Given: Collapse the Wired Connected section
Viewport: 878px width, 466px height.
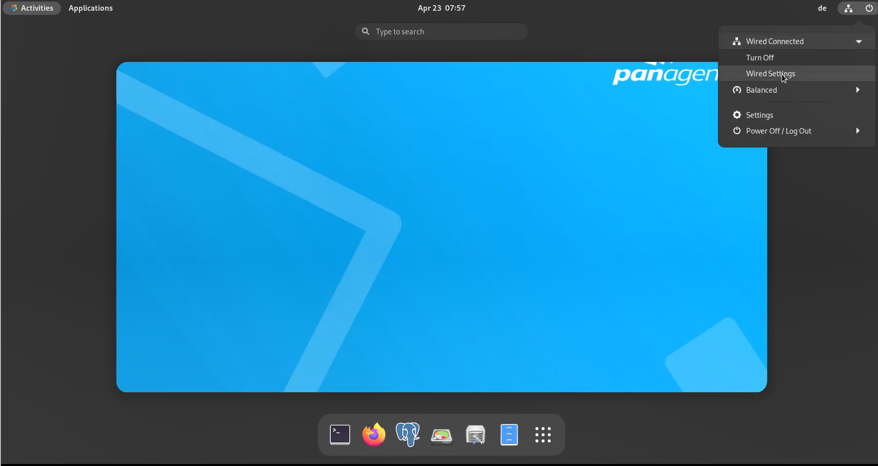Looking at the screenshot, I should tap(859, 41).
